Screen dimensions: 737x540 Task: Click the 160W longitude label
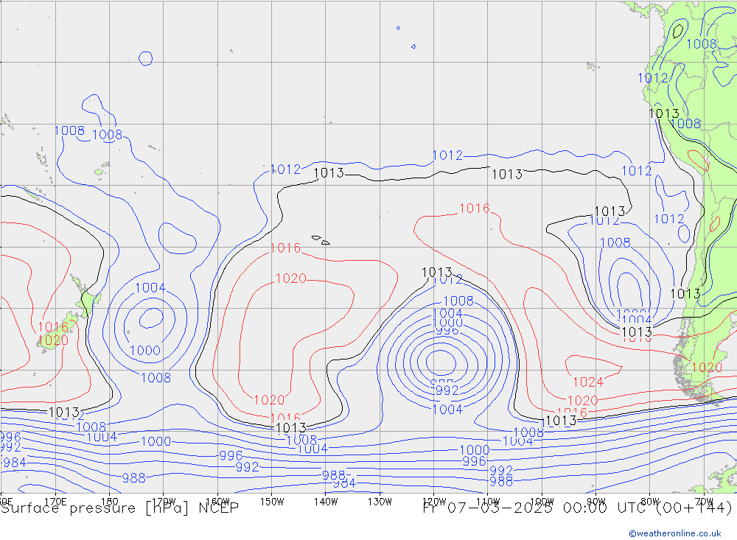coord(217,502)
